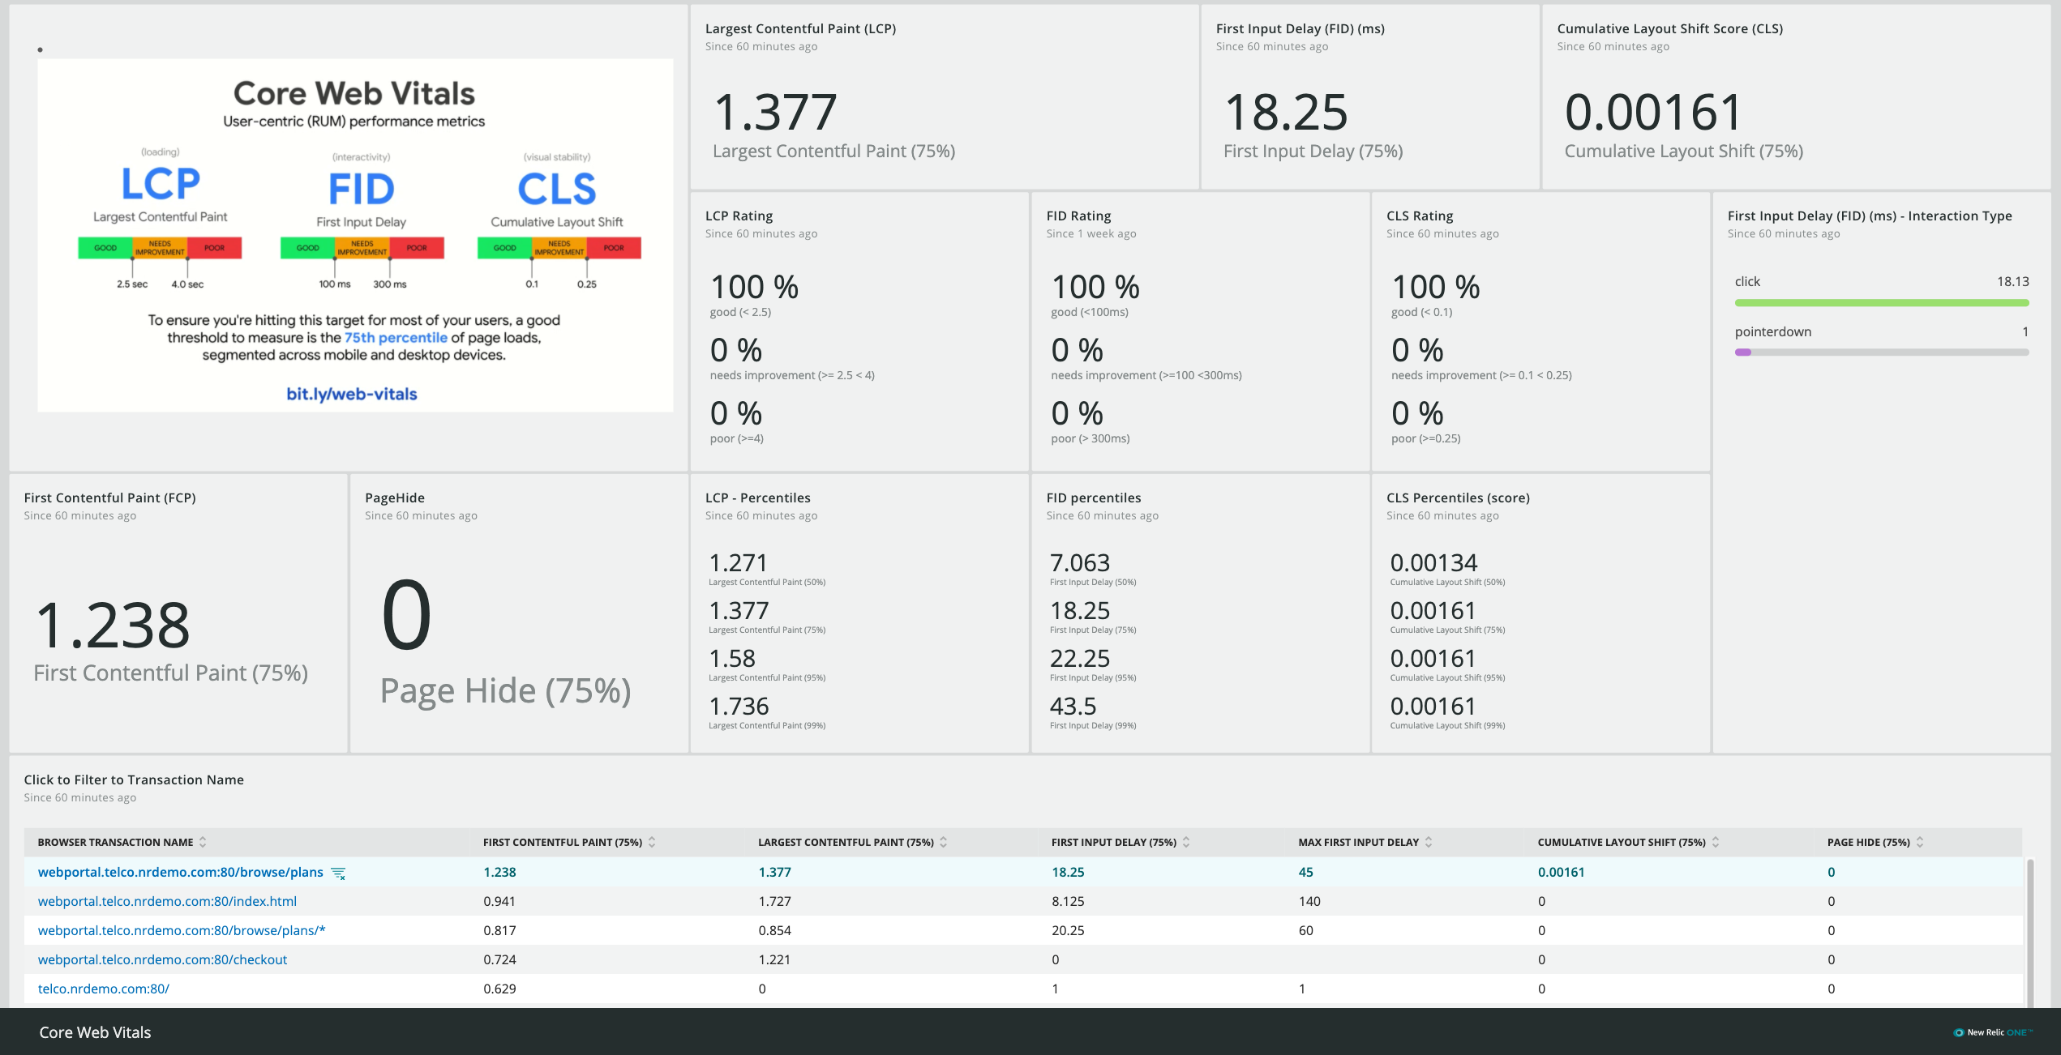Image resolution: width=2061 pixels, height=1055 pixels.
Task: Open the bit.ly/web-vitals link
Action: (352, 394)
